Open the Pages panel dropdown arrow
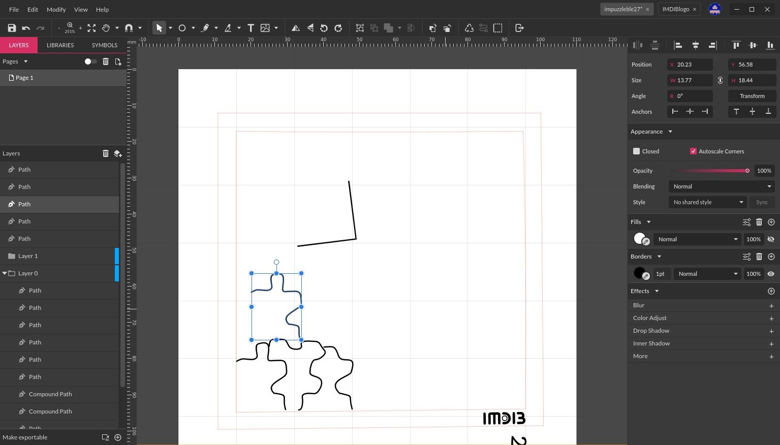 point(25,61)
